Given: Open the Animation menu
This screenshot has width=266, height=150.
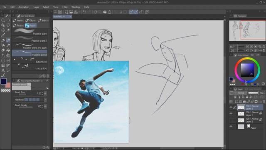Looking at the screenshot, I should click(x=24, y=7).
